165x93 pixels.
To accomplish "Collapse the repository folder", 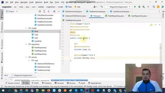I will click(26, 44).
